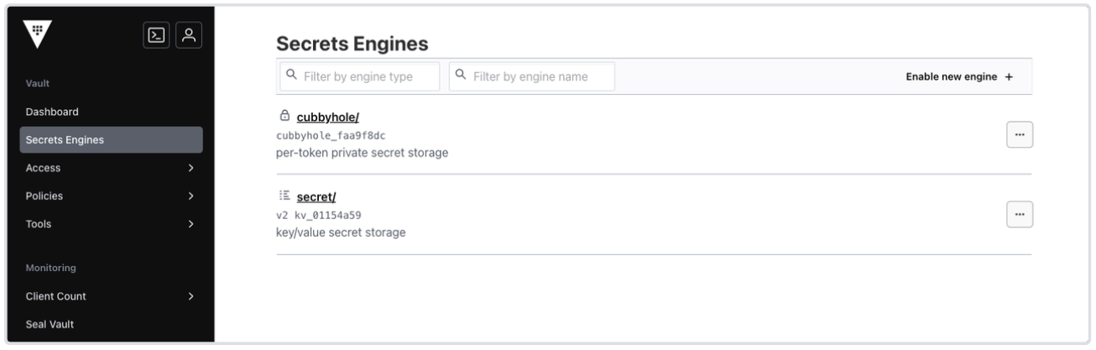Expand the Access sidebar section
Image resolution: width=1096 pixels, height=350 pixels.
tap(191, 168)
